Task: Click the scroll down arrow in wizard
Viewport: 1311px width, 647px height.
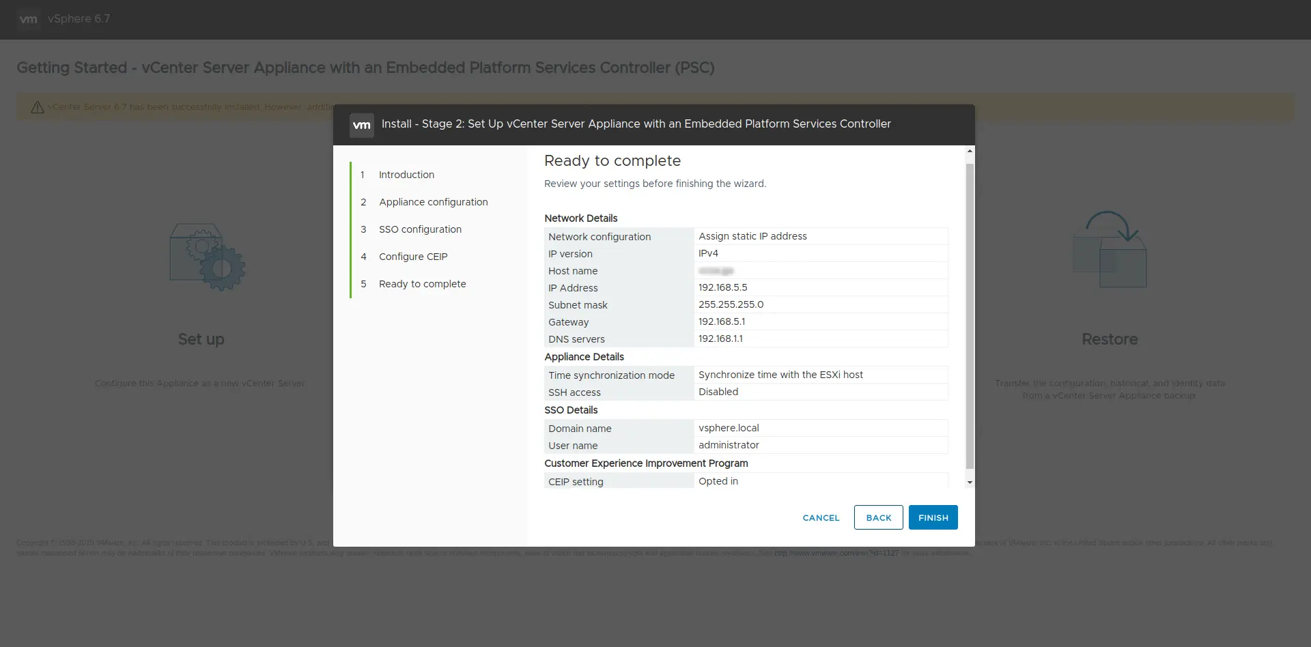Action: point(970,483)
